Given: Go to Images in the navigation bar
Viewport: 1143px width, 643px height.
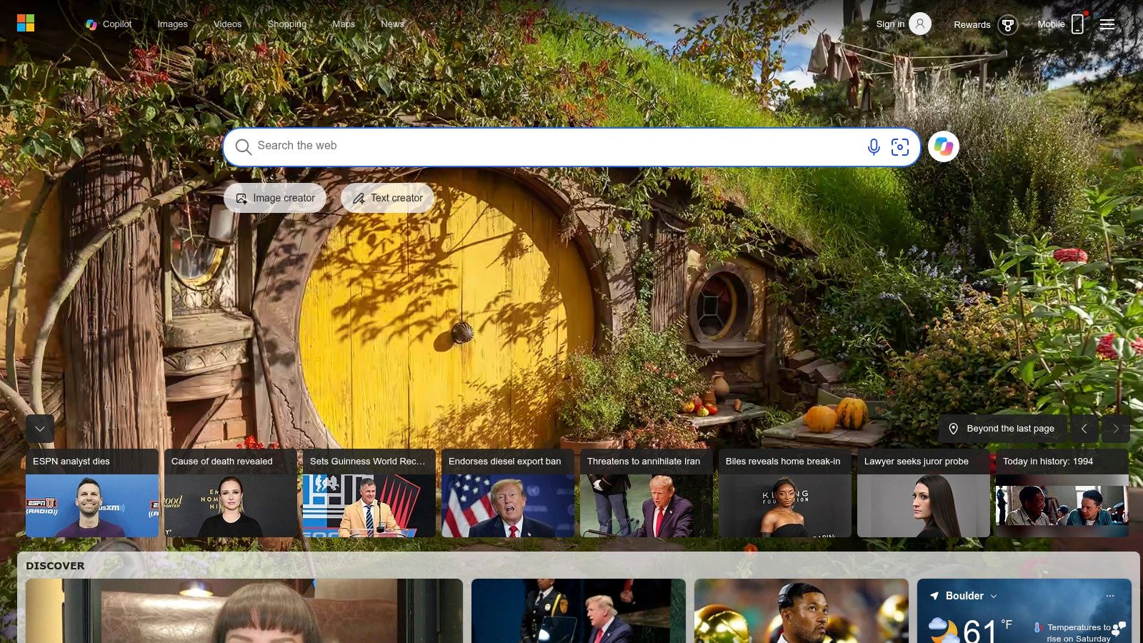Looking at the screenshot, I should click(x=173, y=24).
